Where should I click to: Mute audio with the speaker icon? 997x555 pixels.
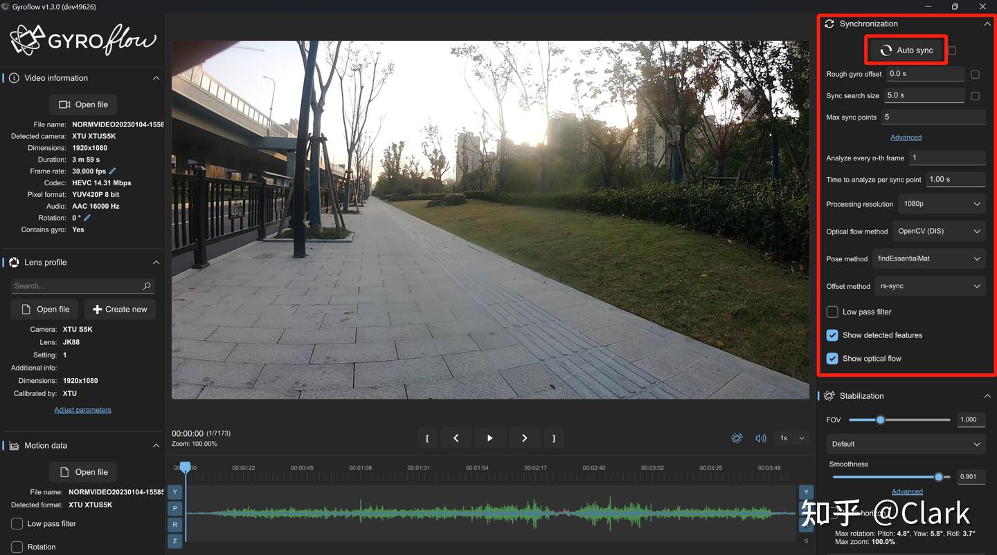pyautogui.click(x=760, y=438)
